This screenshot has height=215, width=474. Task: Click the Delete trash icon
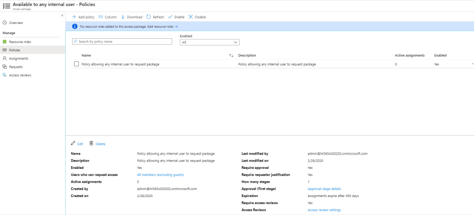(x=91, y=143)
